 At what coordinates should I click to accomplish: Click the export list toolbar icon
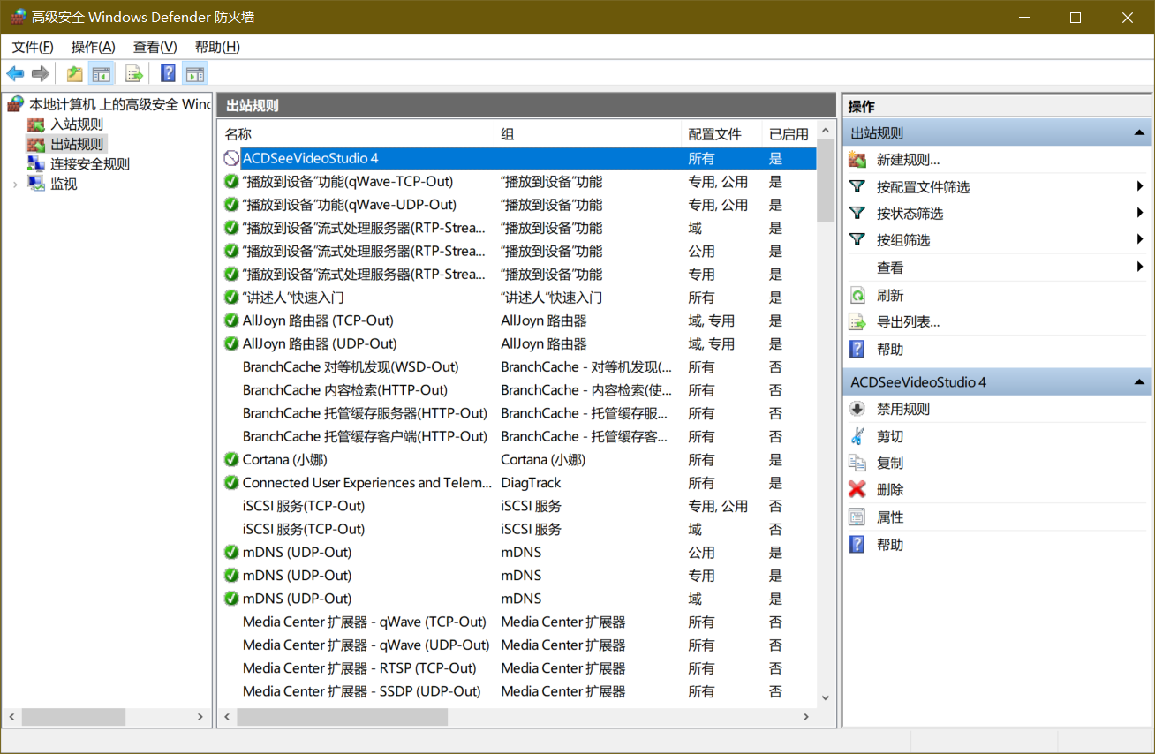tap(133, 73)
